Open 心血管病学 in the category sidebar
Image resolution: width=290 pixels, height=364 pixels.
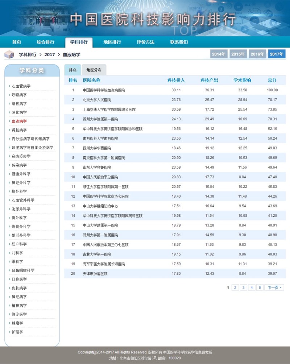tap(21, 86)
